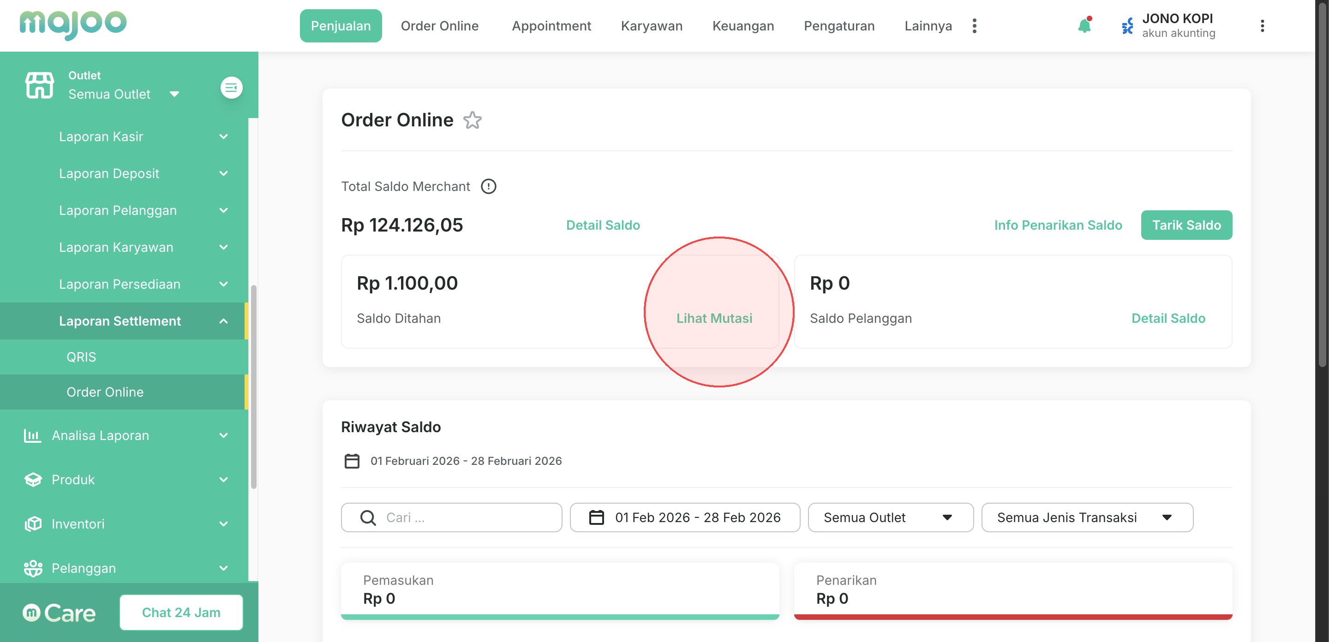This screenshot has height=642, width=1329.
Task: Star the Order Online page as favorite
Action: [472, 120]
